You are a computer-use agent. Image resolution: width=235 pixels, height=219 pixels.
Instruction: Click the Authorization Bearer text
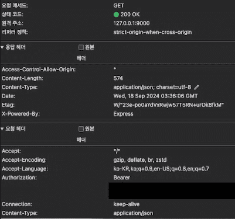click(122, 178)
